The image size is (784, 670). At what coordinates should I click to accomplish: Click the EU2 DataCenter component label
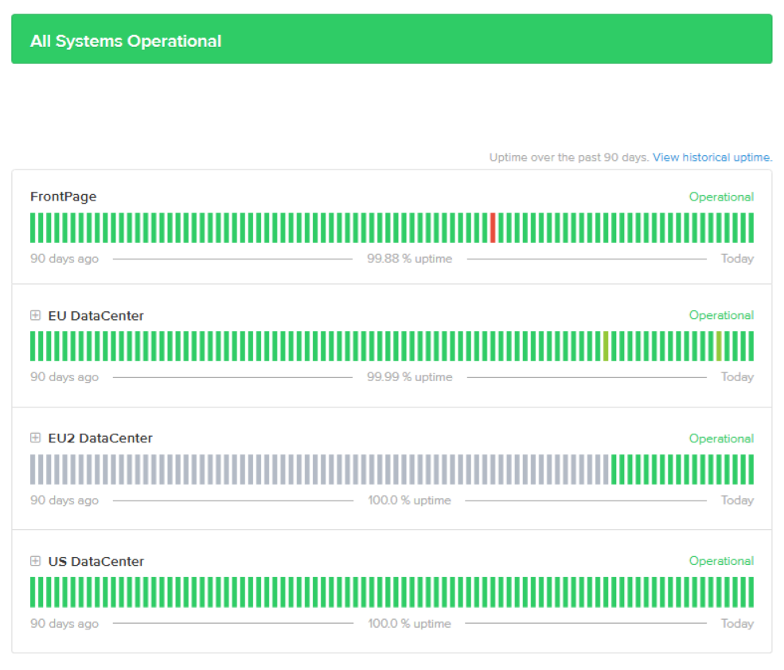coord(99,438)
